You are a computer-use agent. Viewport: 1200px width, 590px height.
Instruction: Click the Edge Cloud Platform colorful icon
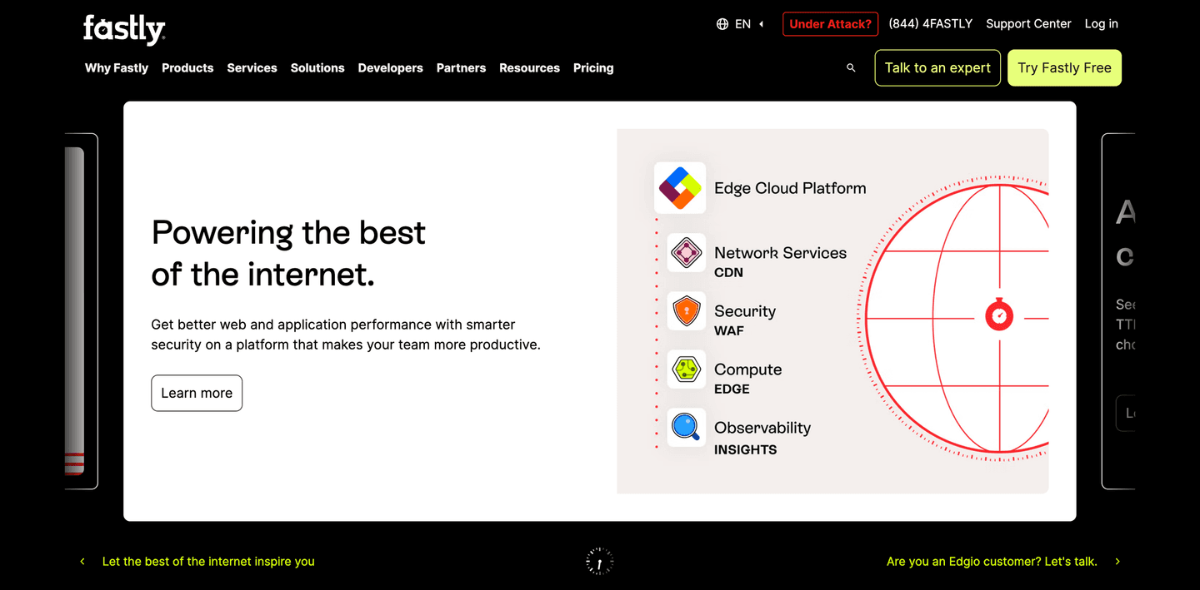pyautogui.click(x=680, y=188)
